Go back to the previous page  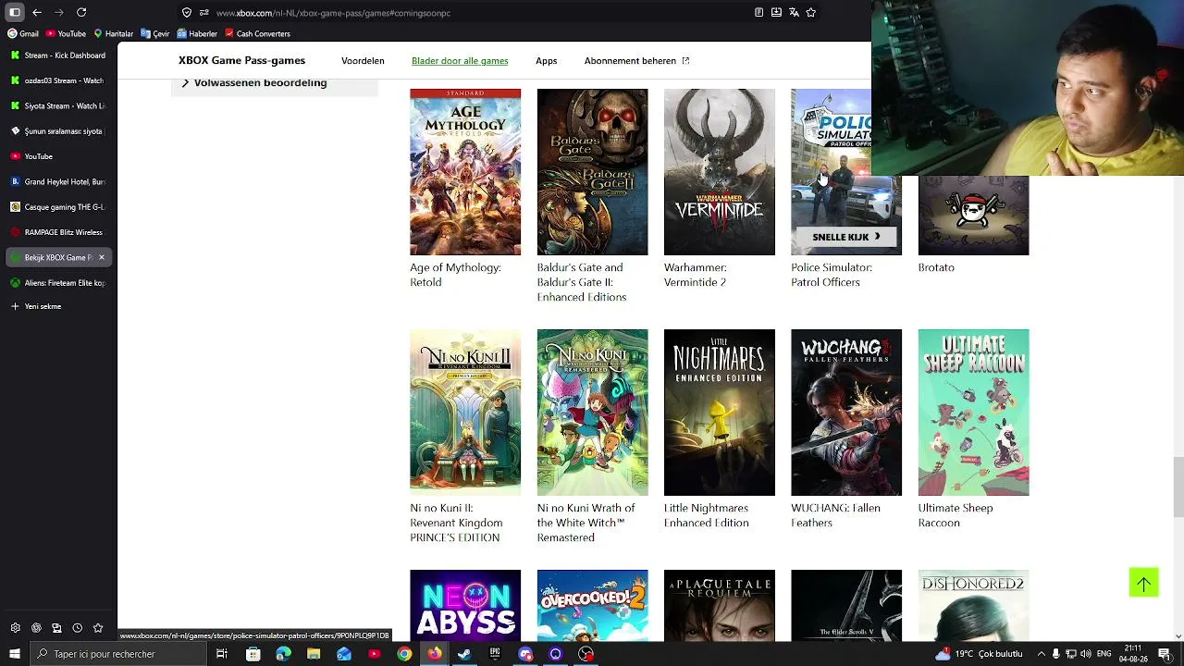(37, 12)
